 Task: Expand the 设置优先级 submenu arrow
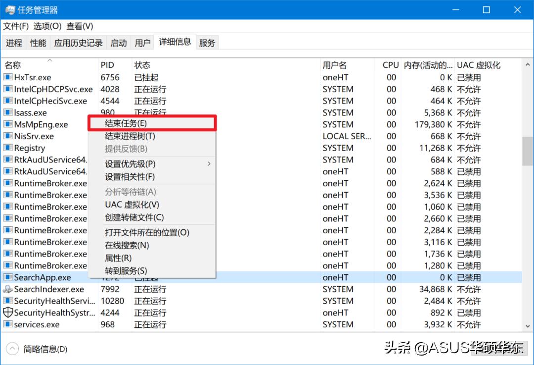(x=209, y=163)
